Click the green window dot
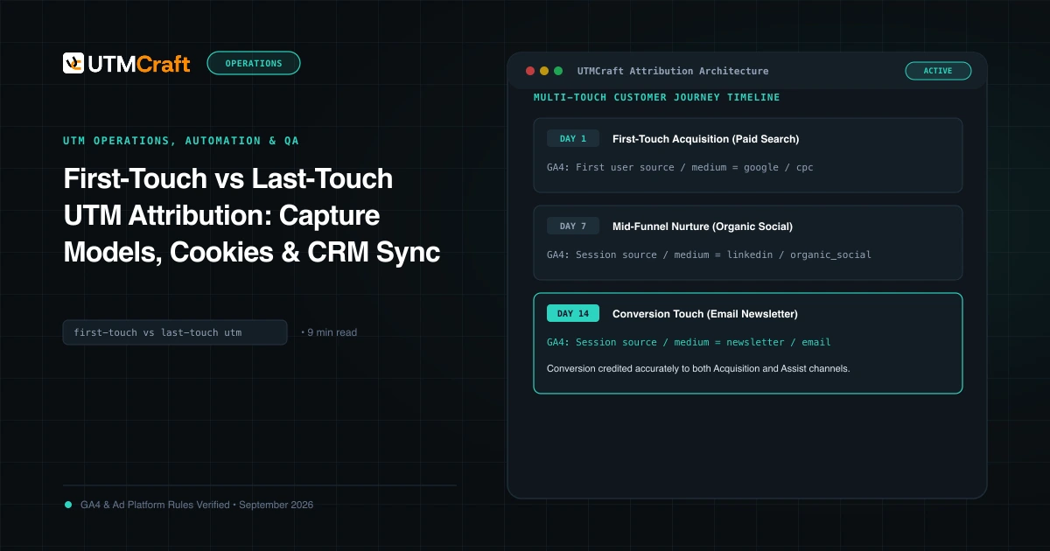 (x=558, y=71)
